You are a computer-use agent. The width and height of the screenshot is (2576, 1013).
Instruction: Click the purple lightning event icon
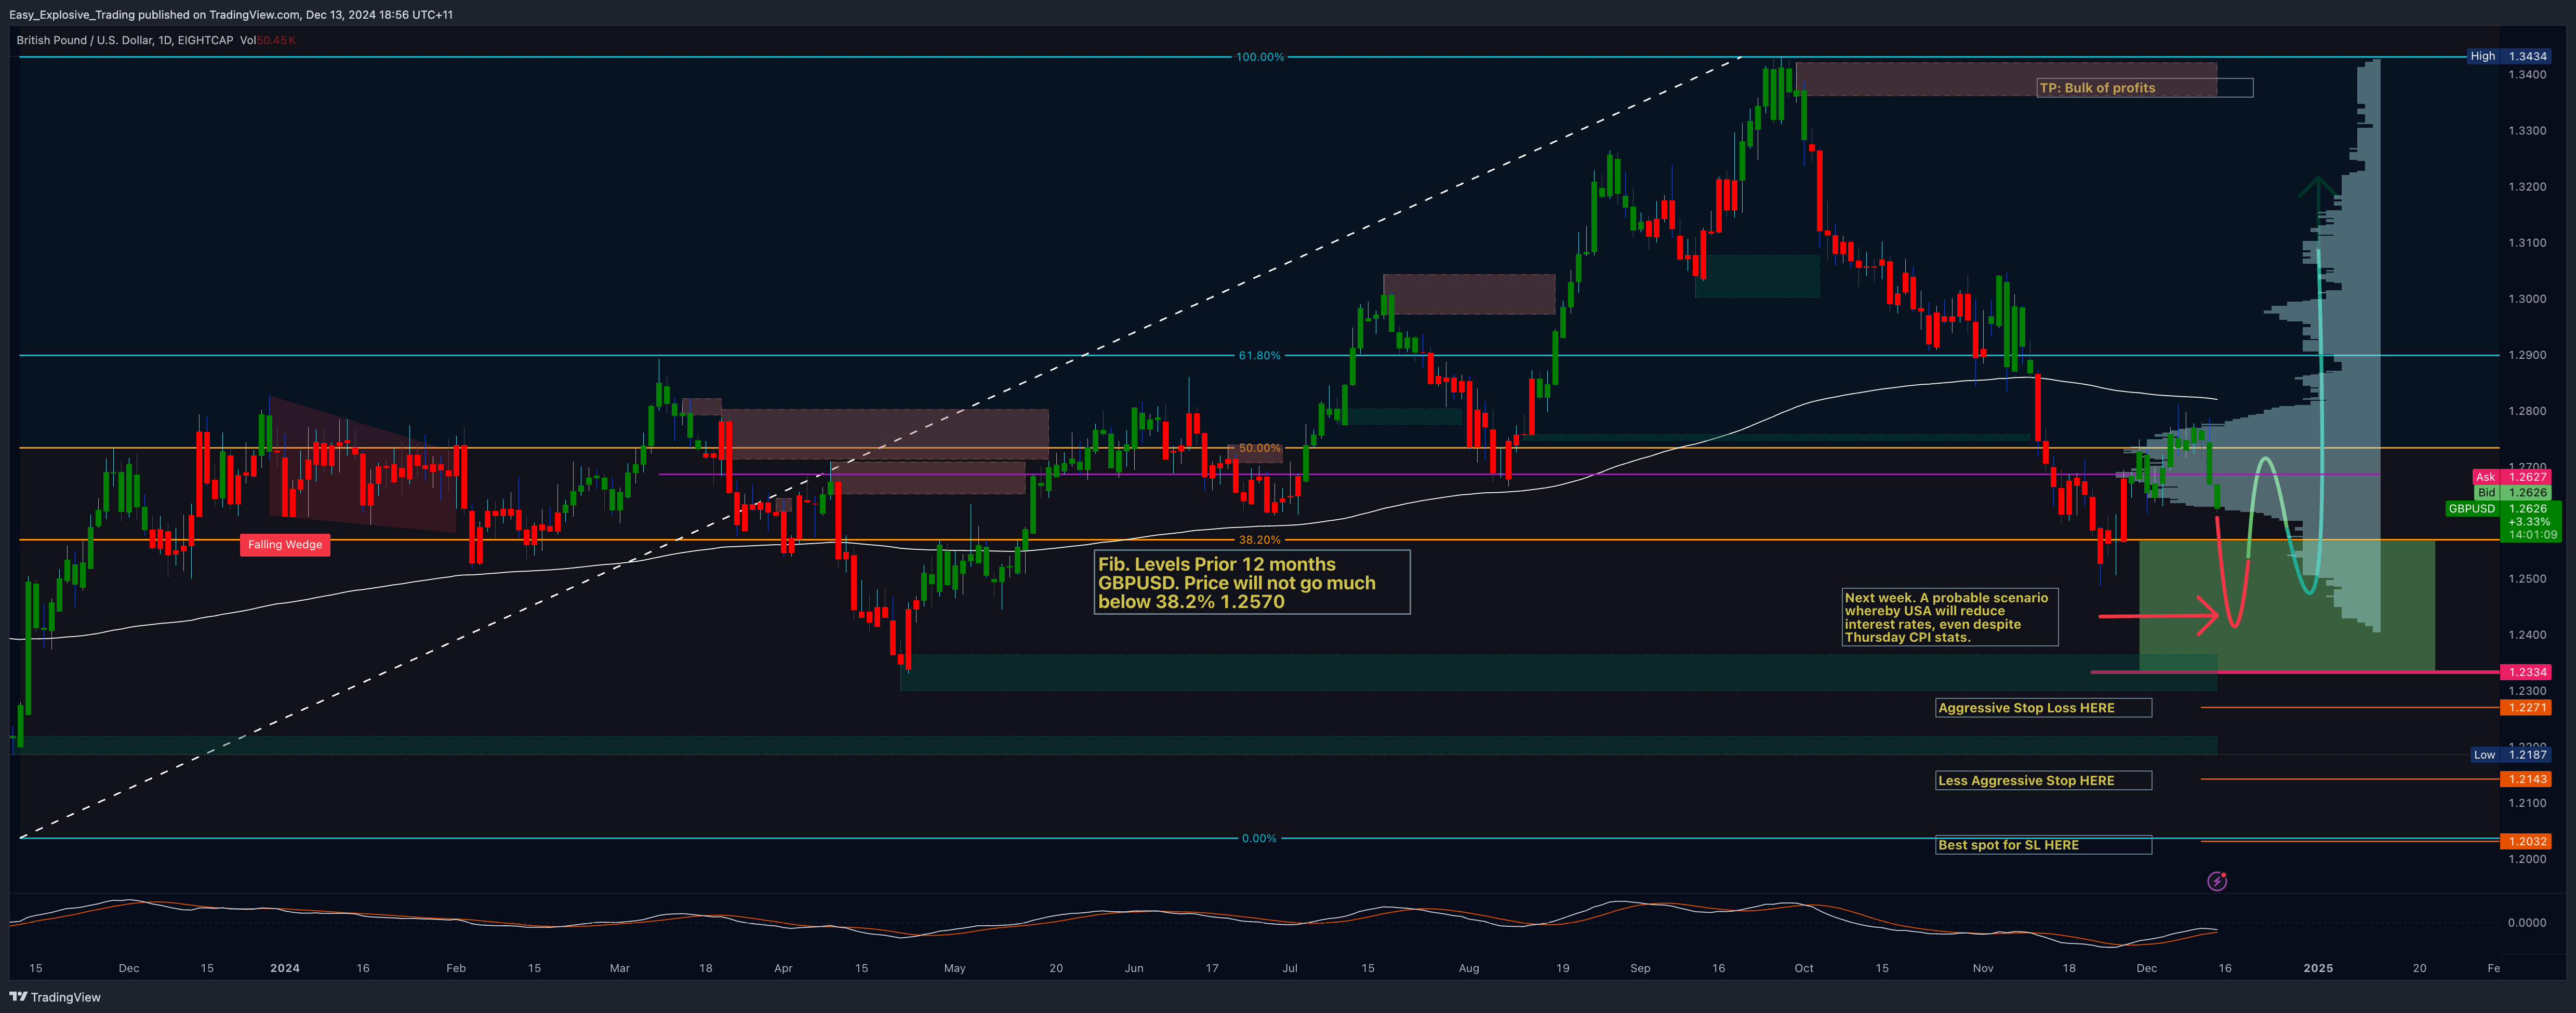click(2217, 881)
